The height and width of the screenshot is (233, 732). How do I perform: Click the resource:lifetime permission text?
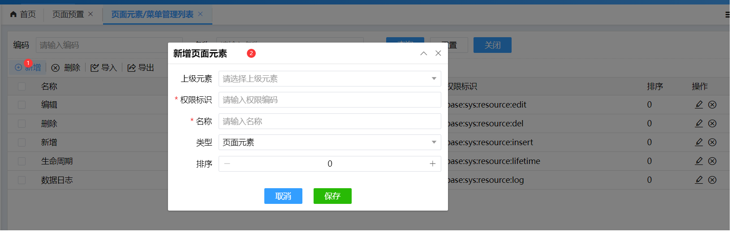click(x=494, y=161)
